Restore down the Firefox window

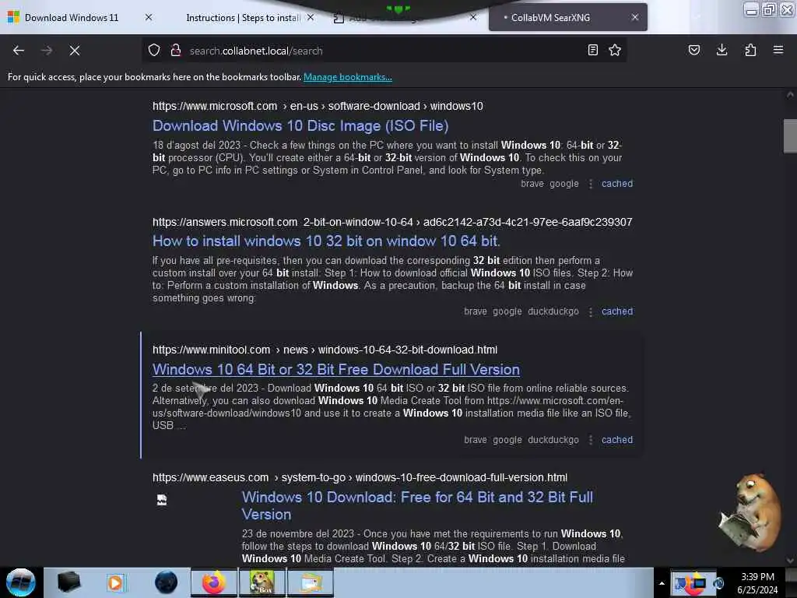769,9
